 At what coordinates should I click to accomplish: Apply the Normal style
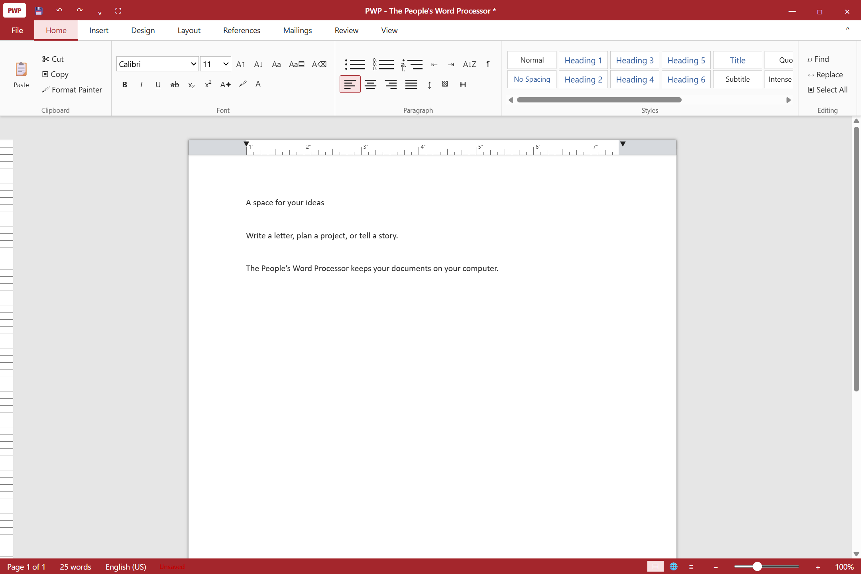pos(532,60)
